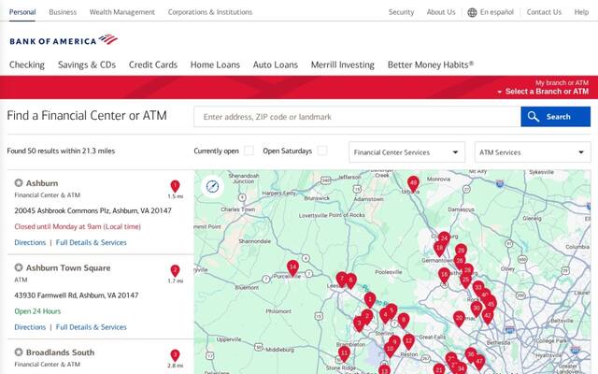
Task: Click the Bank of America logo
Action: click(64, 39)
